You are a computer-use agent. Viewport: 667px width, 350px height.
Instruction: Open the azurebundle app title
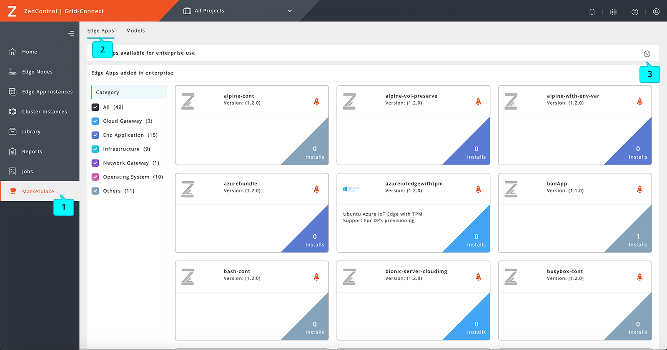pos(241,184)
